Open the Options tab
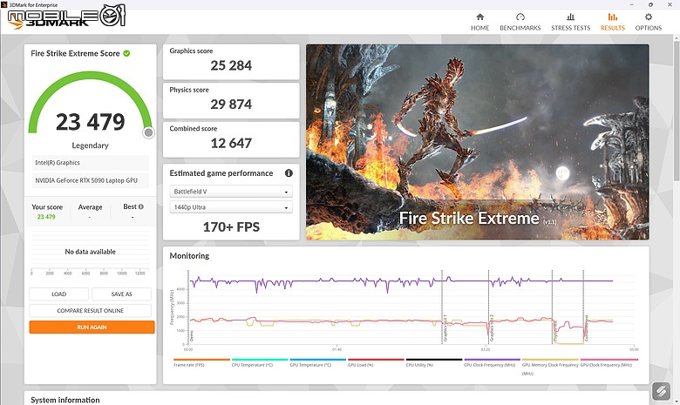Viewport: 680px width, 405px height. pos(649,22)
